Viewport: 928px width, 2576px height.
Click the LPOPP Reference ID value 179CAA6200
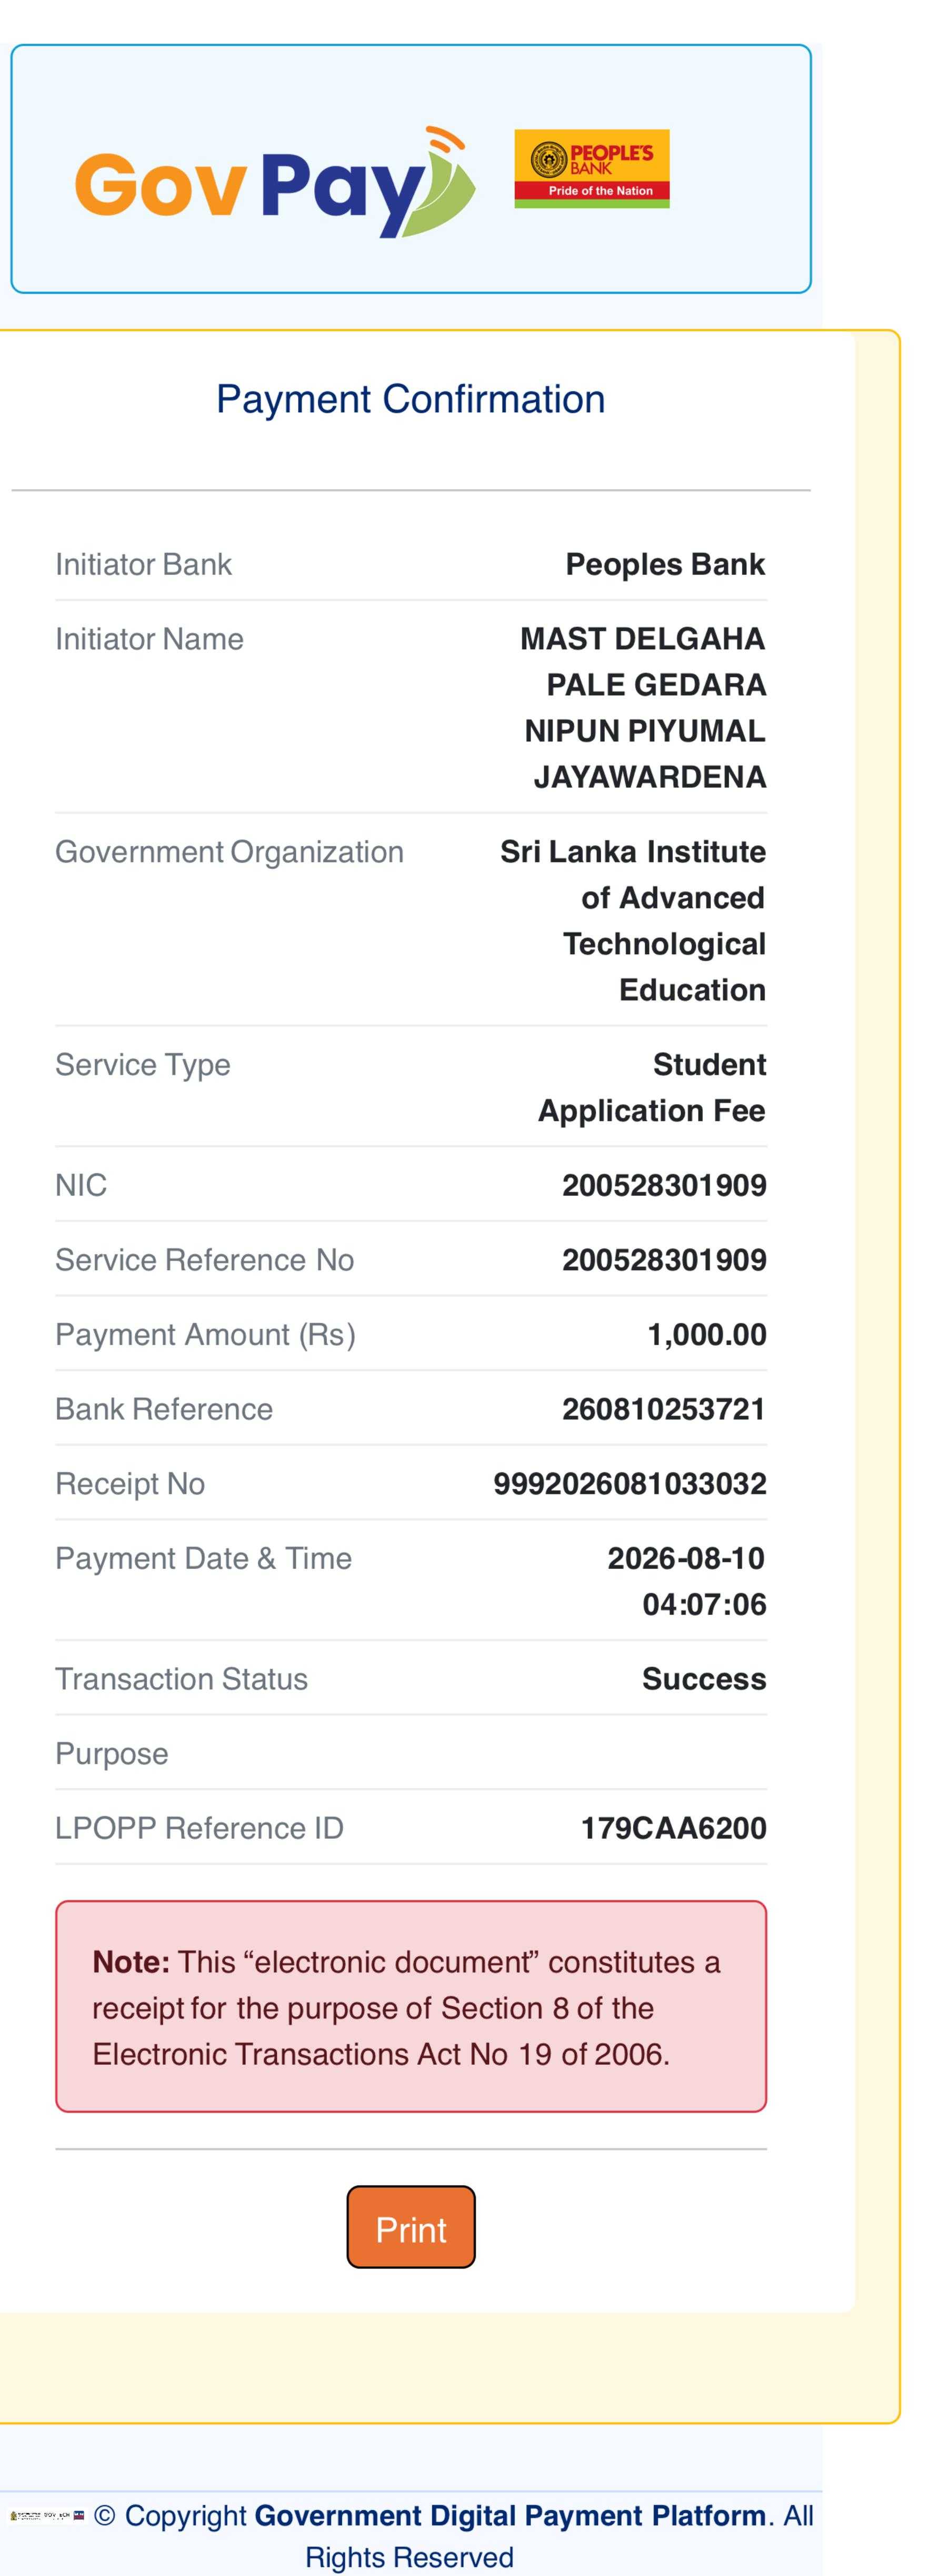pos(674,1828)
